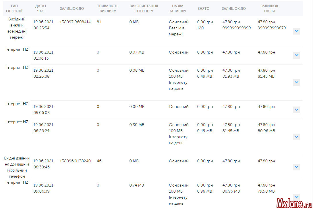Select the Залишок після column header
Screen dimensions: 313x209
[x=269, y=9]
